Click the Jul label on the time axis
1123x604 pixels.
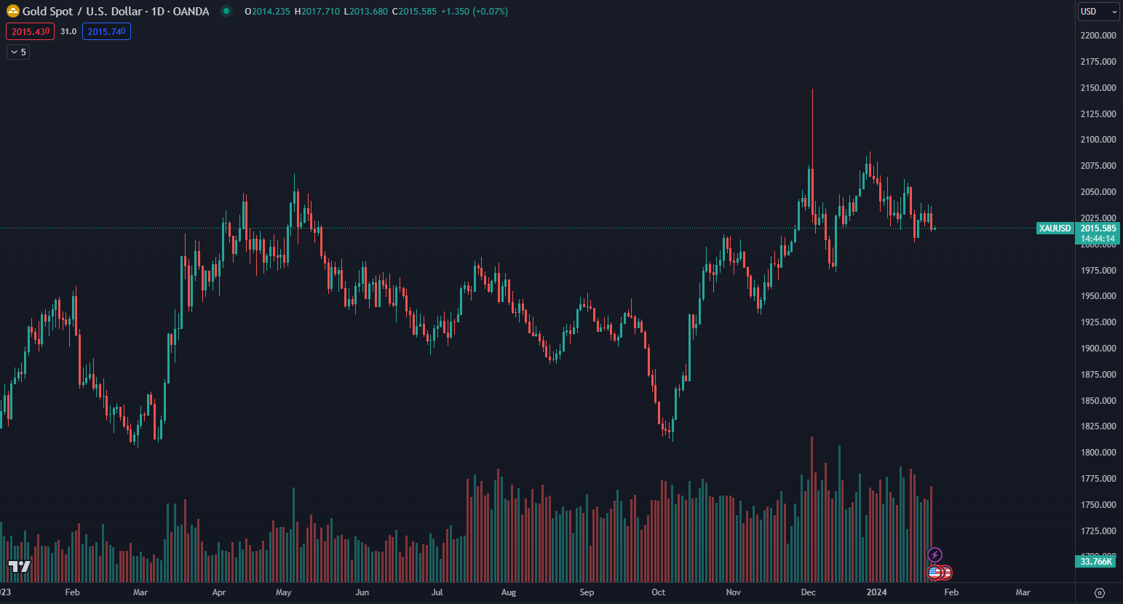(x=437, y=592)
